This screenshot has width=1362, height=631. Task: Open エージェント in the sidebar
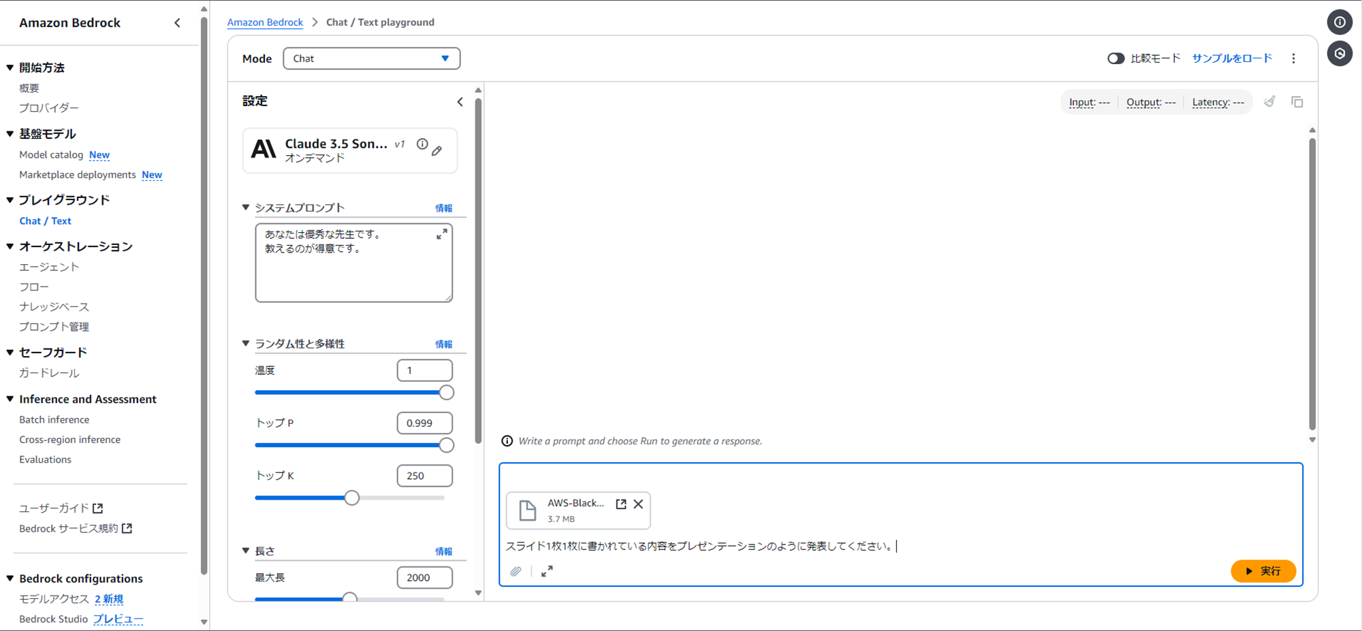coord(49,267)
